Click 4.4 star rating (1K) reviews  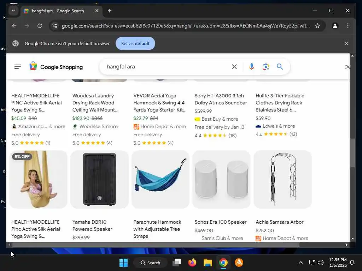215,135
